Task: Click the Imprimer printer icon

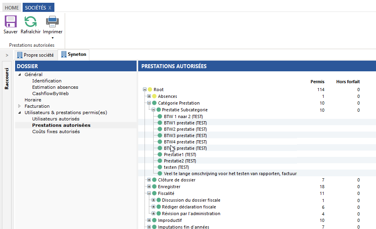Action: (52, 21)
